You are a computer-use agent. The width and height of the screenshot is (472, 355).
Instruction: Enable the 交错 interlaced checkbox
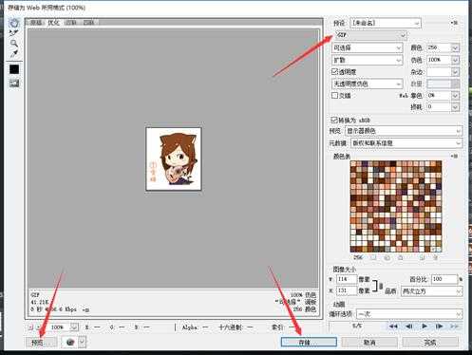(x=334, y=95)
